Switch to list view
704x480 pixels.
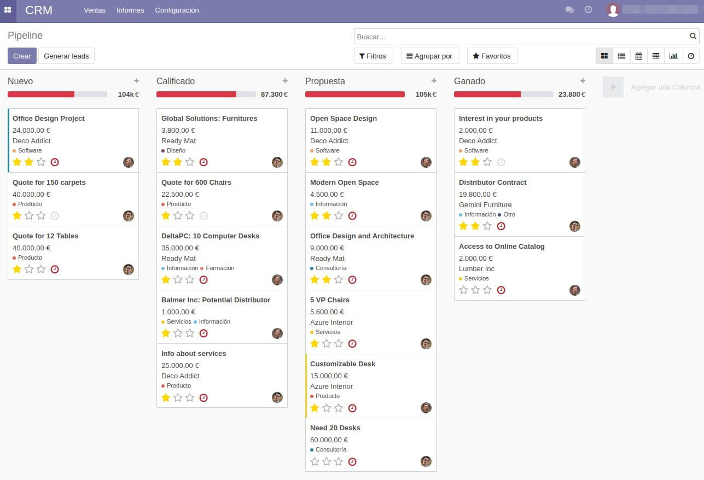coord(621,55)
